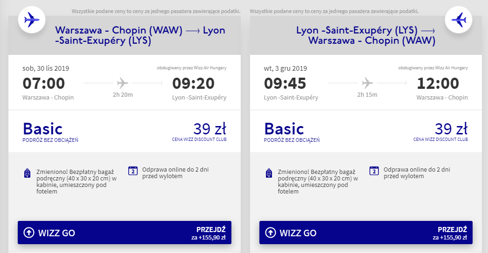The height and width of the screenshot is (253, 488).
Task: Click the backpack icon in the Warszawa–Lyon card
Action: [x=28, y=173]
